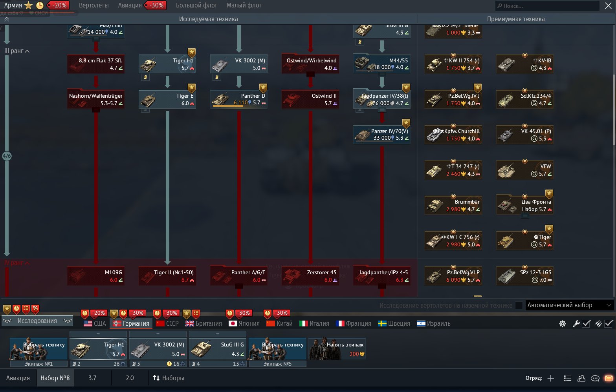
Task: Click the Brummbär premium tank icon
Action: tap(435, 206)
